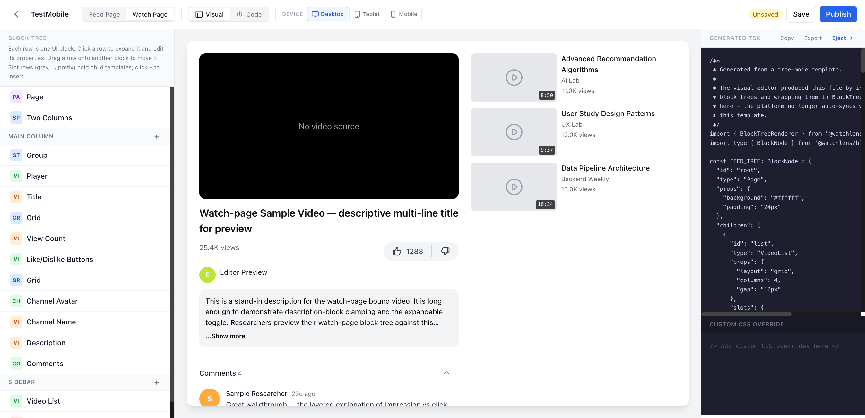
Task: Click the play icon on the Data Pipeline Architecture thumbnail
Action: coord(514,187)
